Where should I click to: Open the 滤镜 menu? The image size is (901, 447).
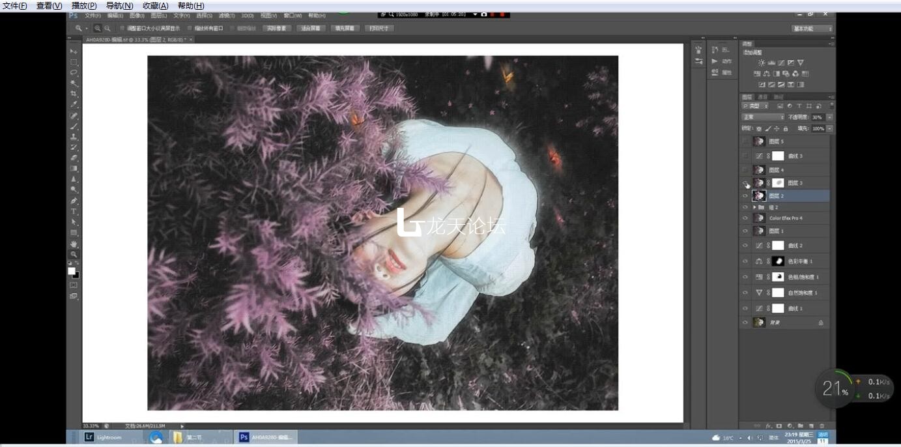click(226, 15)
